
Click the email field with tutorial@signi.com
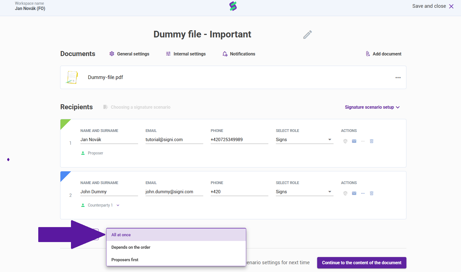(174, 139)
